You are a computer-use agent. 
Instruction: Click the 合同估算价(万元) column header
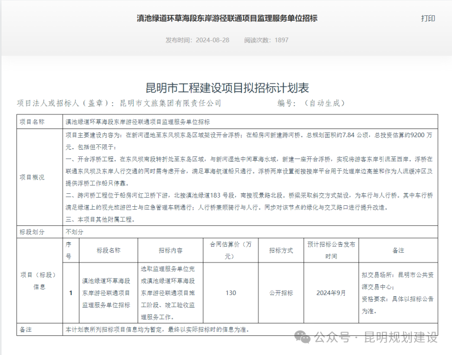[230, 250]
